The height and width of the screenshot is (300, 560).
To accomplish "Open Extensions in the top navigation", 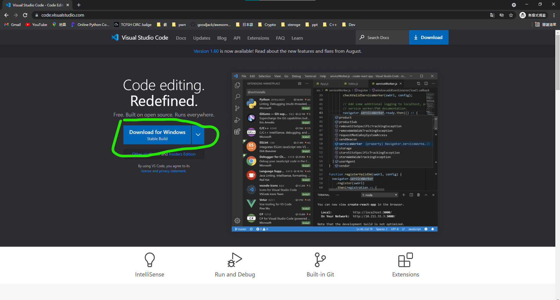I will [258, 38].
